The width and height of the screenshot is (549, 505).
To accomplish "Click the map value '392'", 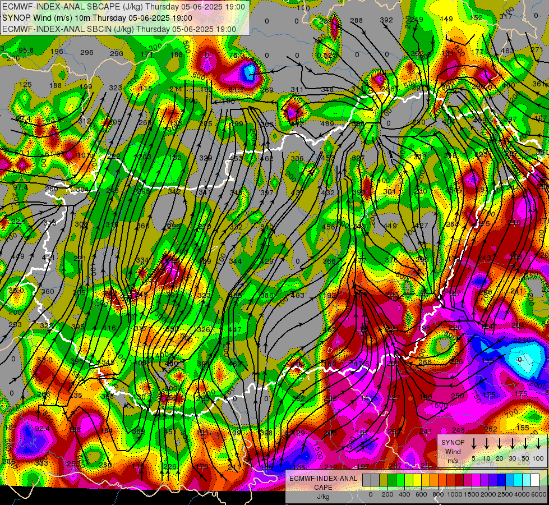I will click(x=386, y=20).
